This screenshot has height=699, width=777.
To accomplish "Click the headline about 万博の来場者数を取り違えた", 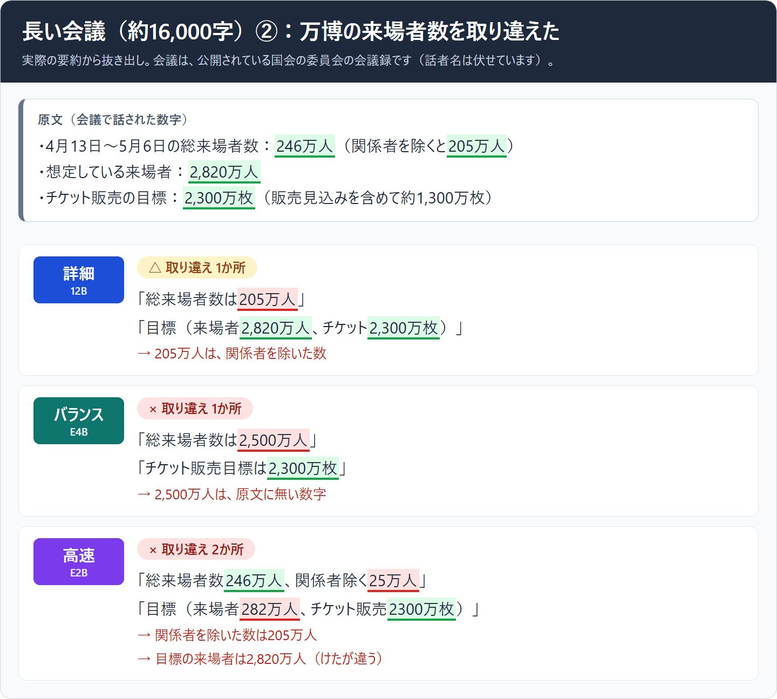I will [291, 31].
